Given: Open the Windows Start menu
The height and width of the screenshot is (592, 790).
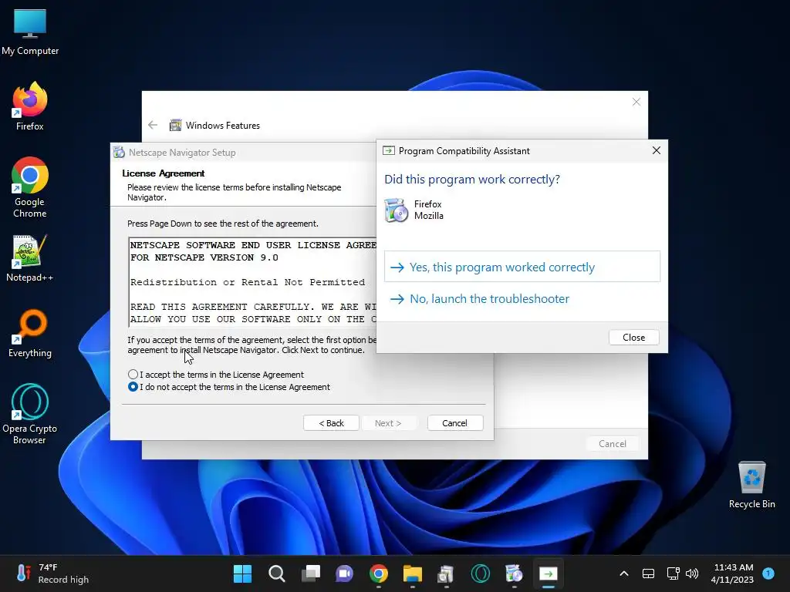Looking at the screenshot, I should point(242,573).
